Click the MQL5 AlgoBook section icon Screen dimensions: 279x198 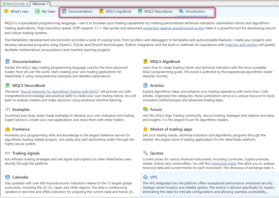(x=145, y=61)
